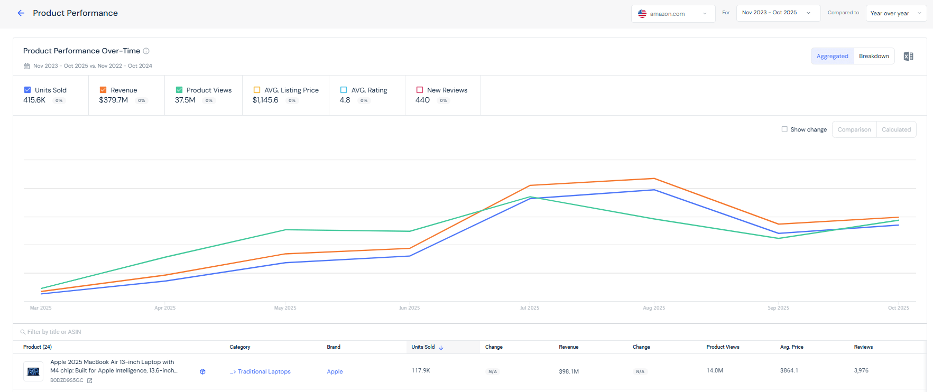Open the Traditional Laptops category link

264,372
